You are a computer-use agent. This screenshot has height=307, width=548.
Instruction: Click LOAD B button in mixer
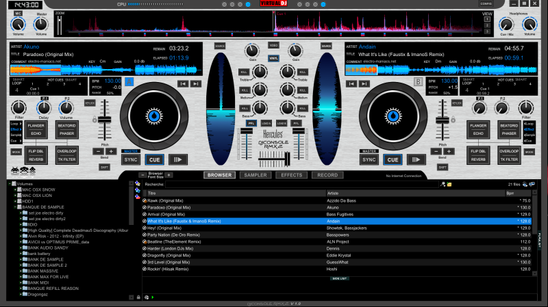(x=282, y=123)
